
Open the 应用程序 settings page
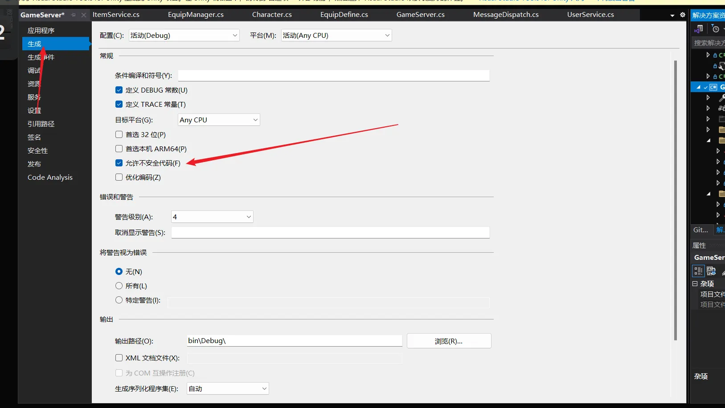click(x=56, y=30)
